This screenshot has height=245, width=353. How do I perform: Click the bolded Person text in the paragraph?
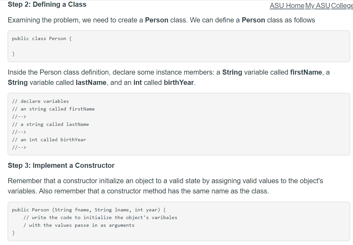(156, 20)
